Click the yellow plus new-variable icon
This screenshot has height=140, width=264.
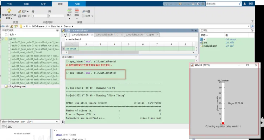pyautogui.click(x=9, y=11)
